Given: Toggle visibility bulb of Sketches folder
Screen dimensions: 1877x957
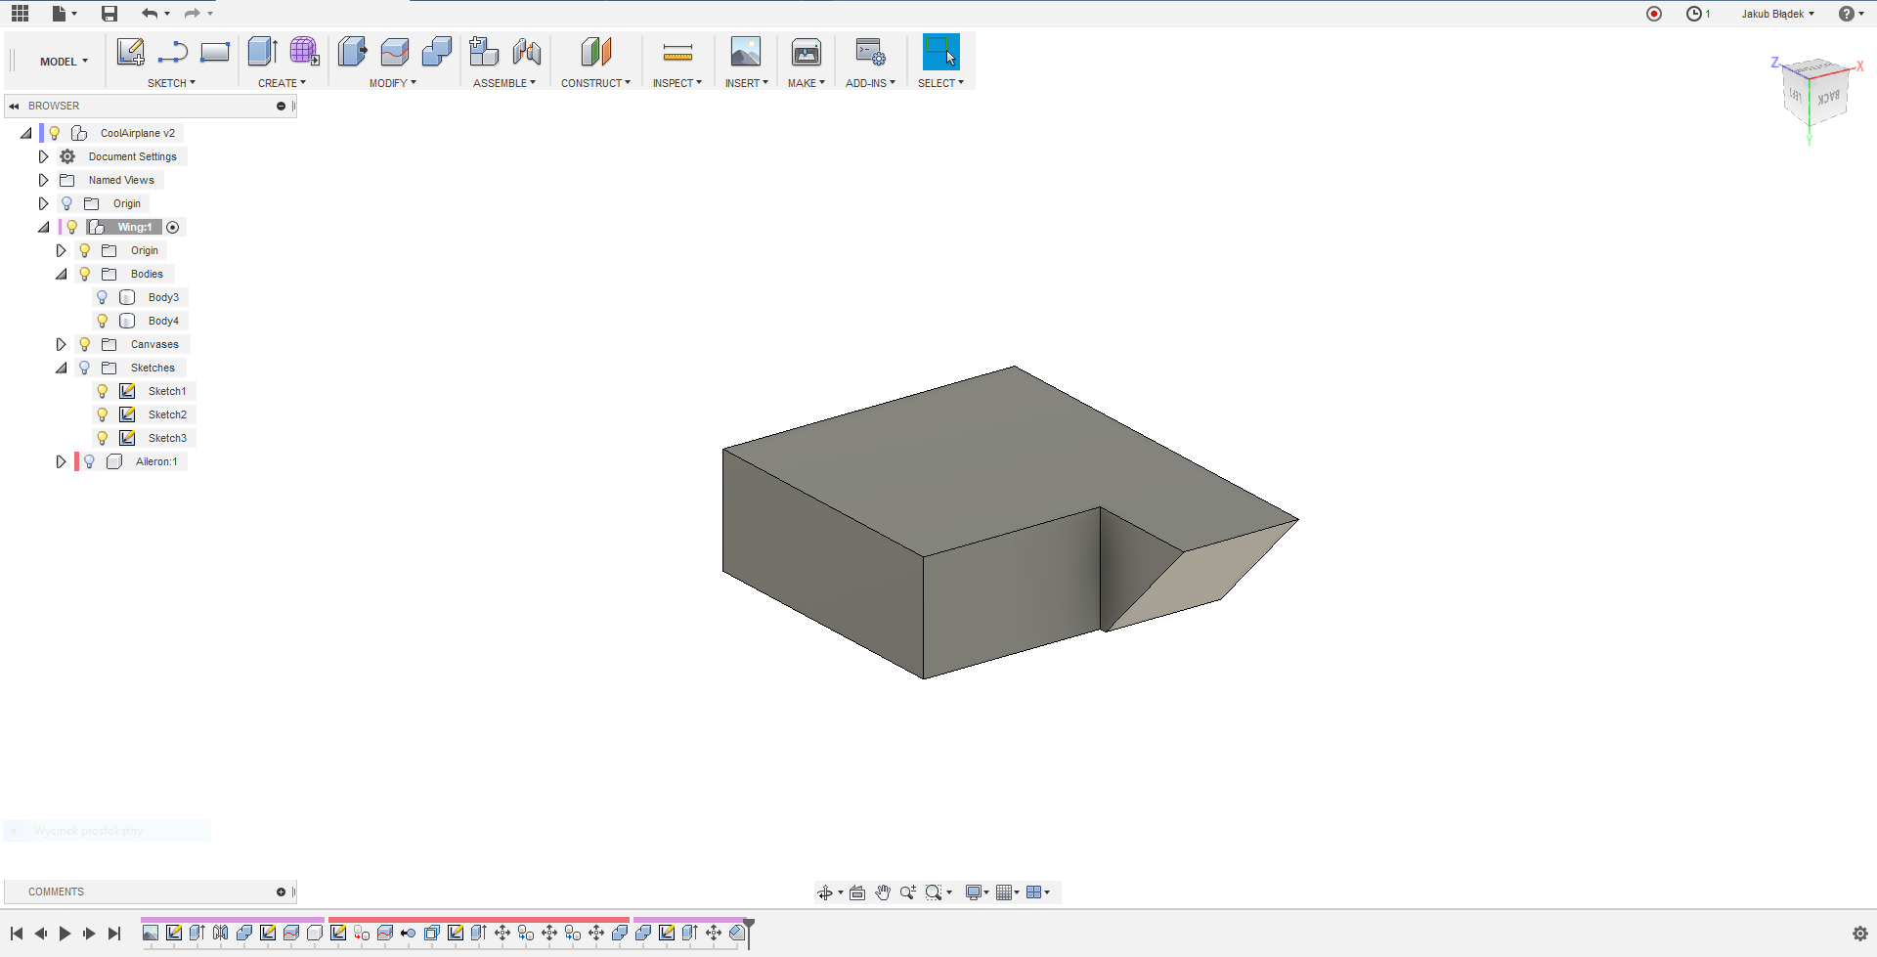Looking at the screenshot, I should pos(84,368).
